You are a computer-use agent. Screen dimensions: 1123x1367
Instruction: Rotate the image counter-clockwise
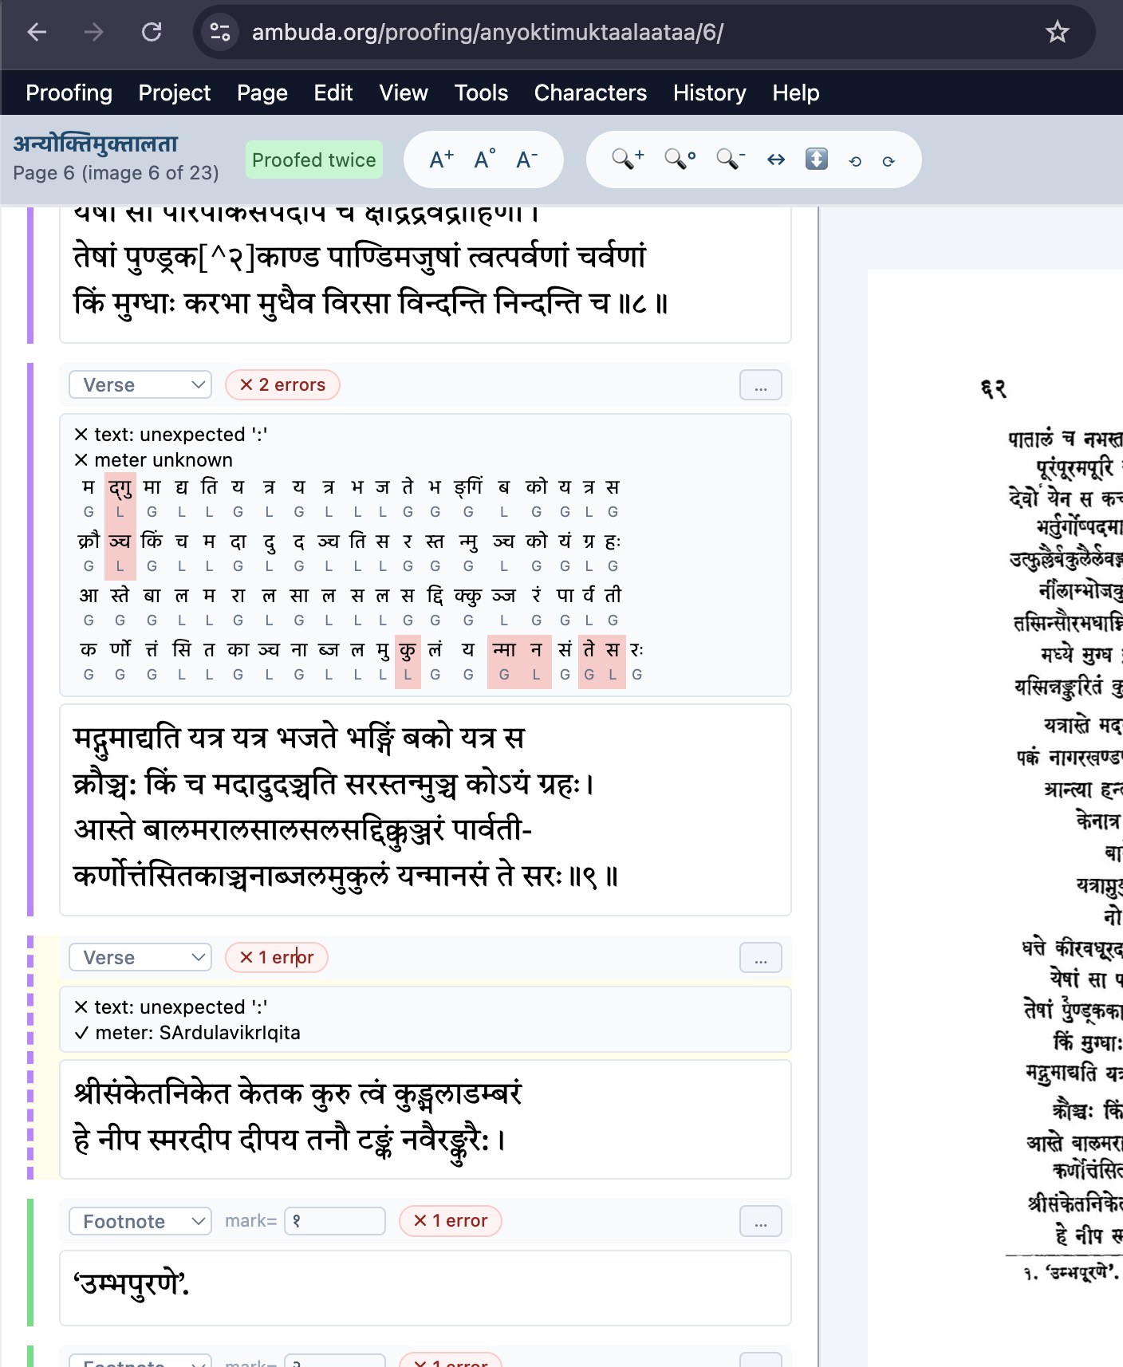pyautogui.click(x=855, y=161)
